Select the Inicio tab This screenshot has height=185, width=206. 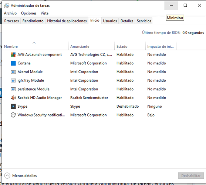(x=95, y=20)
